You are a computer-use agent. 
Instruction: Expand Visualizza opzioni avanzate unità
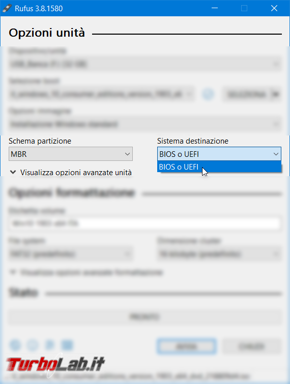[x=71, y=173]
